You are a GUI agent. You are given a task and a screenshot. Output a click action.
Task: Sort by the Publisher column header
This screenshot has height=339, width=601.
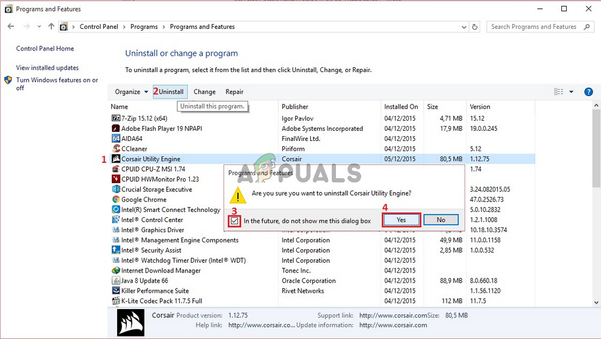pyautogui.click(x=294, y=107)
